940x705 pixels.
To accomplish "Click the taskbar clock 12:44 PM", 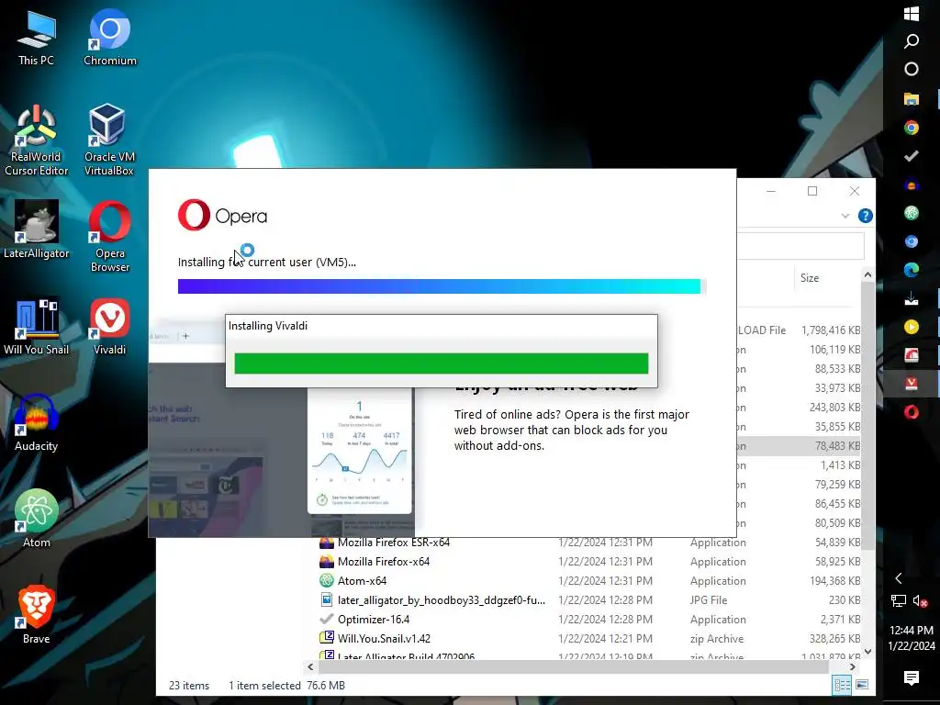I will 912,631.
